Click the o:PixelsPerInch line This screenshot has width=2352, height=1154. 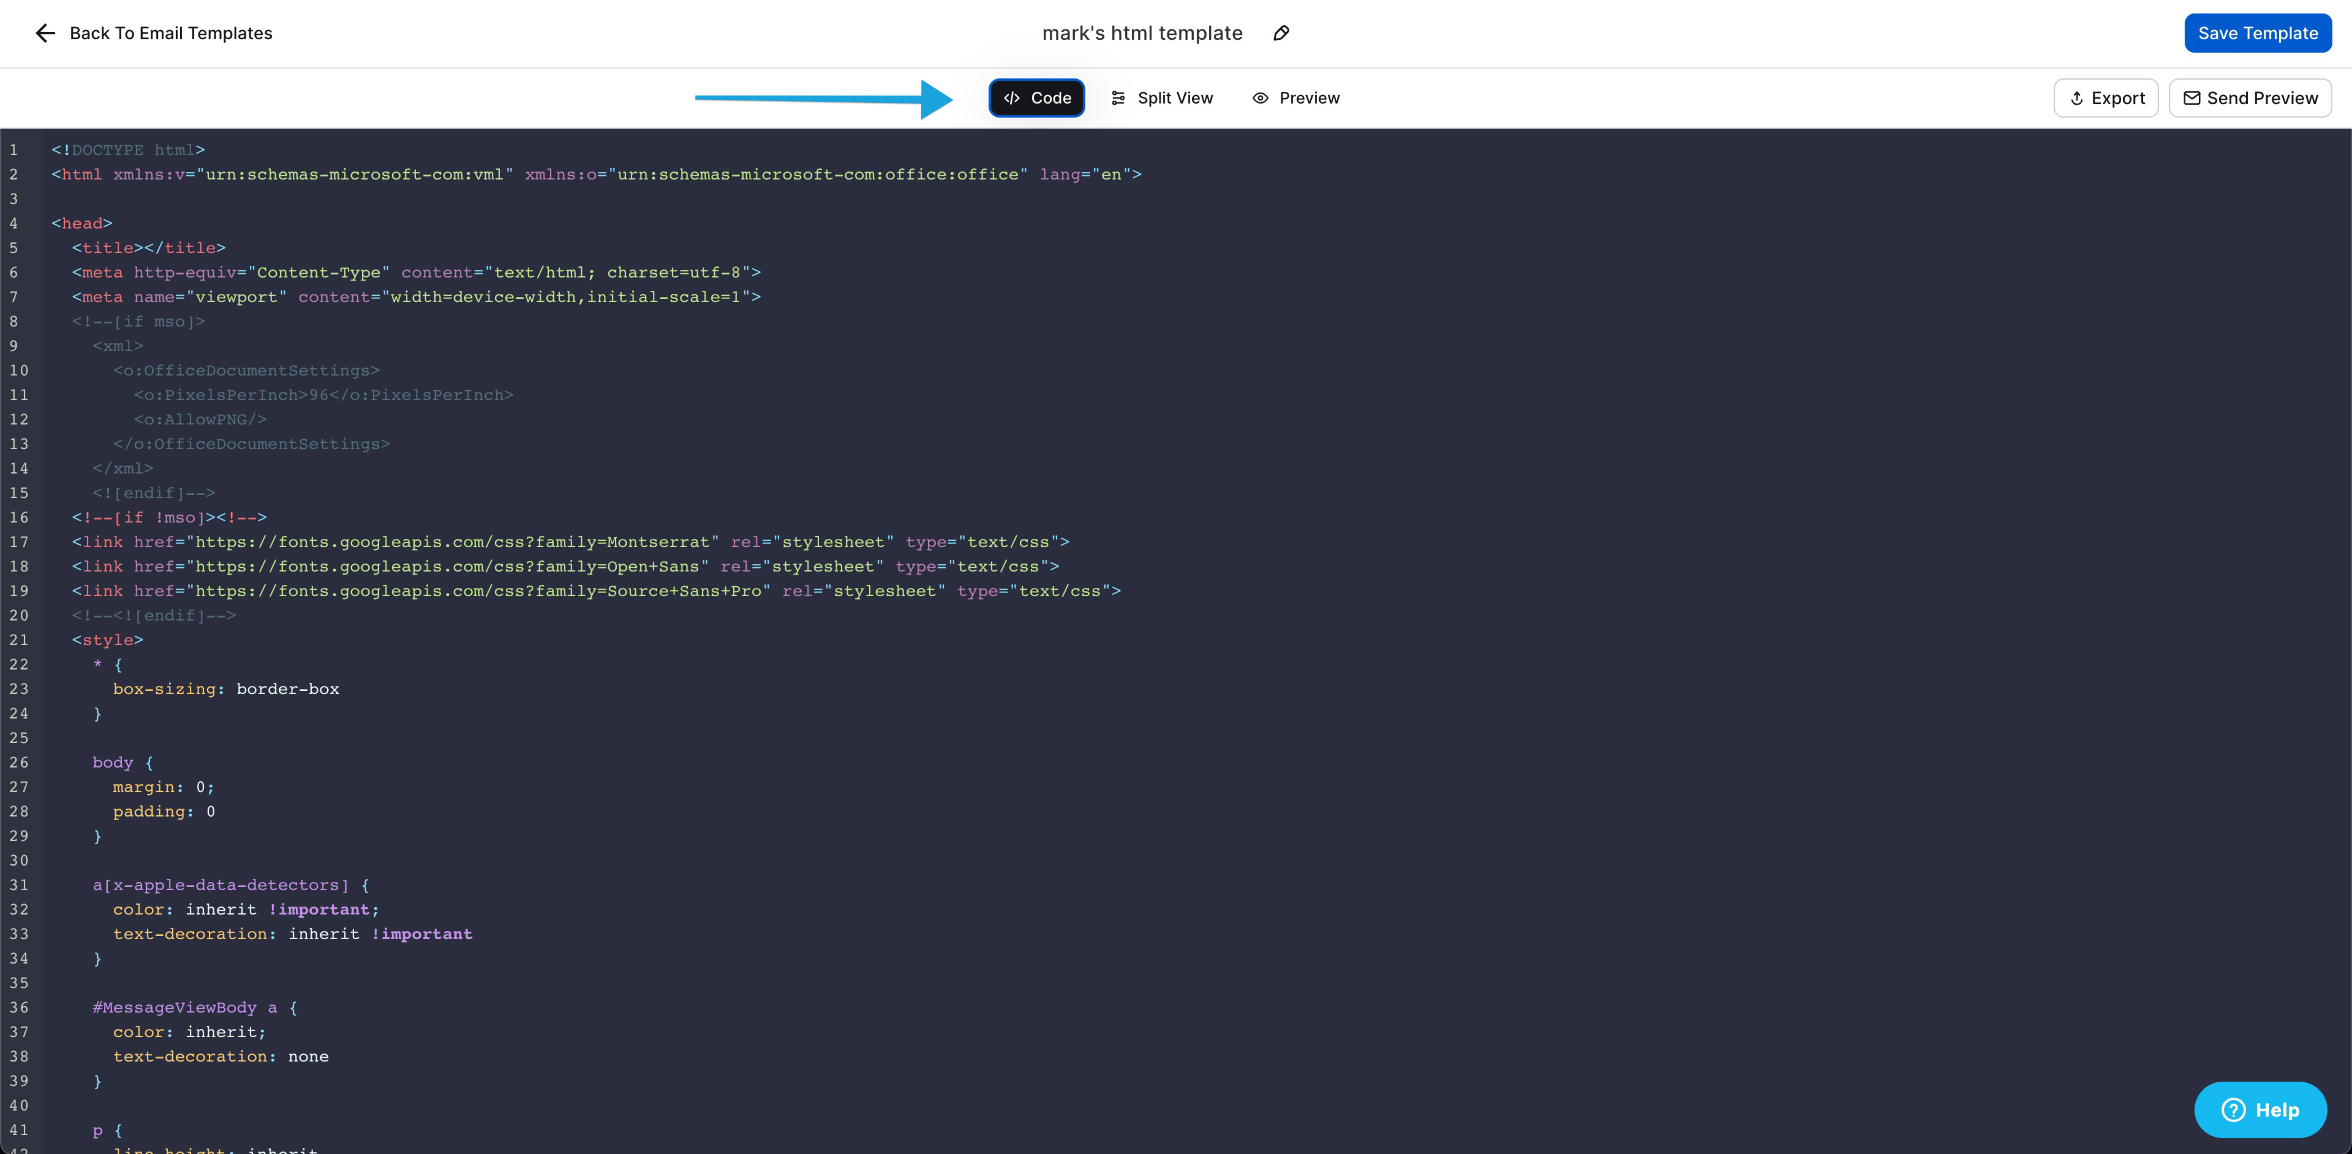coord(324,395)
